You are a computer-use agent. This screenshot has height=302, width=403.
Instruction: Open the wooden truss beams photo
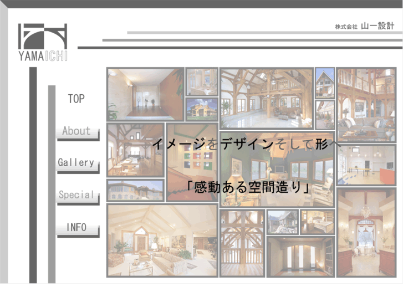[x=242, y=243]
